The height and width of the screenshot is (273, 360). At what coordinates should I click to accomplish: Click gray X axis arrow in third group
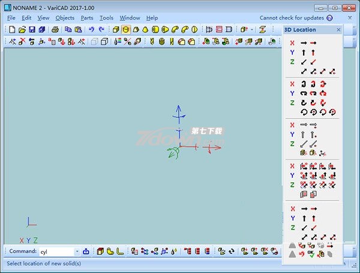[304, 125]
